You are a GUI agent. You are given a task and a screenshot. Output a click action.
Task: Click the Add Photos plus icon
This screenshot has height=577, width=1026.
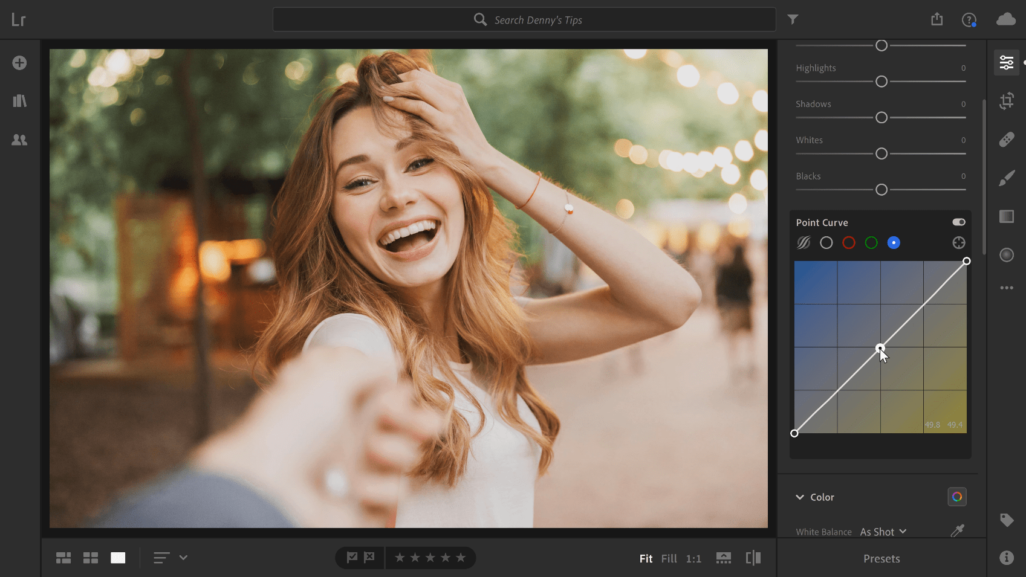click(x=19, y=63)
